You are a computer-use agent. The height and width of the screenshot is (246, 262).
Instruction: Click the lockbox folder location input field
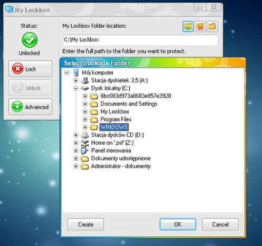[141, 40]
